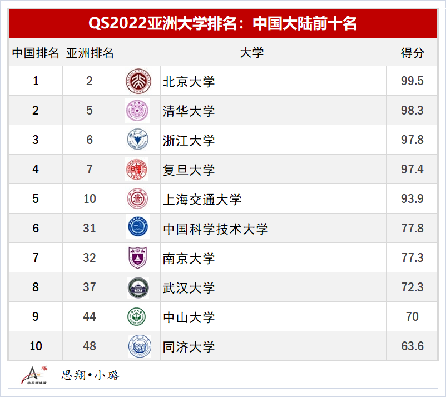
Task: Click the 北京大学 name text
Action: click(189, 82)
